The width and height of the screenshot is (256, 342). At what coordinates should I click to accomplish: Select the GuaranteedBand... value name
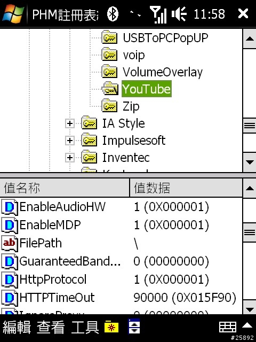pos(70,261)
